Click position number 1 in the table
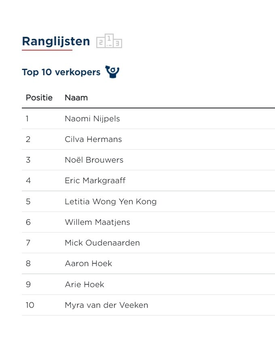Viewport: 275px width, 343px height. (x=27, y=119)
